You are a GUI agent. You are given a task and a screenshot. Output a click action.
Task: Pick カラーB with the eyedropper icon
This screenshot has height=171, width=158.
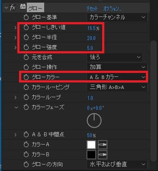[103, 155]
